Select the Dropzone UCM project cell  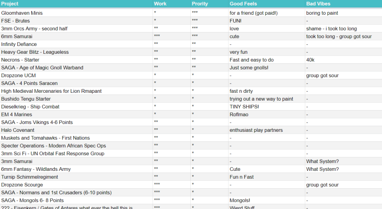(18, 75)
